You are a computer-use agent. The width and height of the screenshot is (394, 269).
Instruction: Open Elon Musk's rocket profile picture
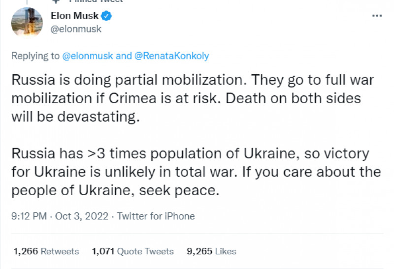pos(27,22)
